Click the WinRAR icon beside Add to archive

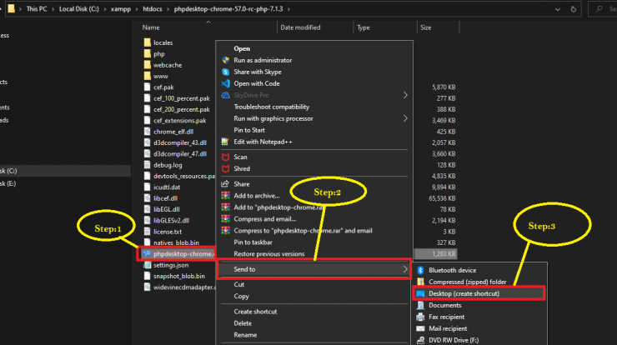[x=225, y=196]
